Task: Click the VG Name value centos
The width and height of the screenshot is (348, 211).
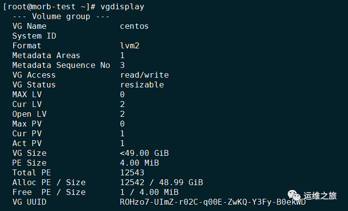Action: 134,26
